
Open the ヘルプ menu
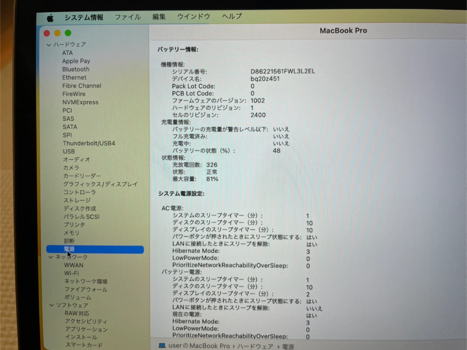[x=232, y=16]
